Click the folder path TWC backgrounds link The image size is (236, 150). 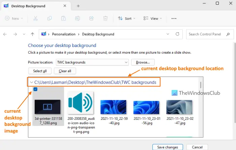click(x=95, y=82)
